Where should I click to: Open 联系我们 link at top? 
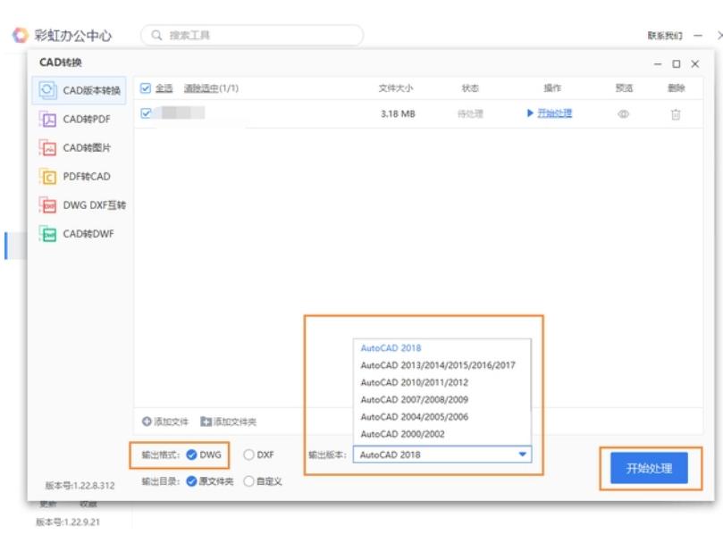(664, 36)
